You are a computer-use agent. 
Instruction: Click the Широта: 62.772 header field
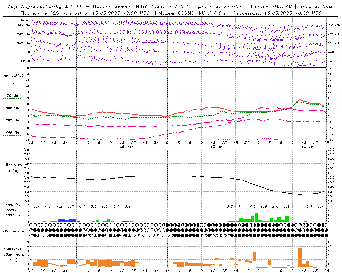pos(271,6)
